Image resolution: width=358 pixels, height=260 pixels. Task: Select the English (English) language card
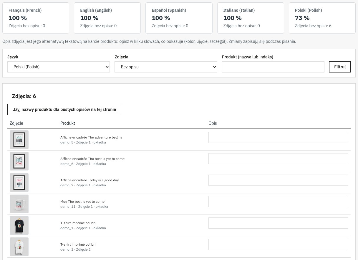point(107,18)
